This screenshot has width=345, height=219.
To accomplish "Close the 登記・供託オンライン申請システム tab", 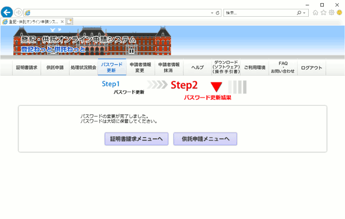I will click(x=62, y=22).
